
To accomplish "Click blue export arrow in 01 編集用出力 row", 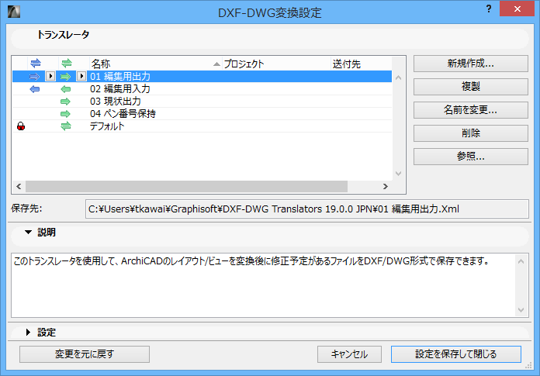I will [35, 77].
